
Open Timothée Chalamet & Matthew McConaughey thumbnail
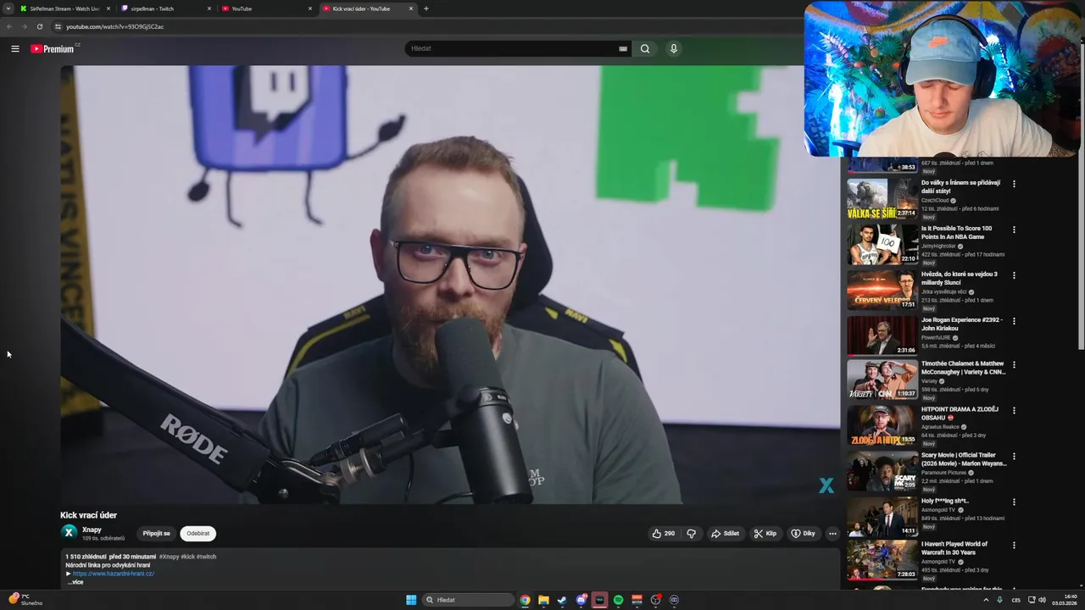pos(882,380)
